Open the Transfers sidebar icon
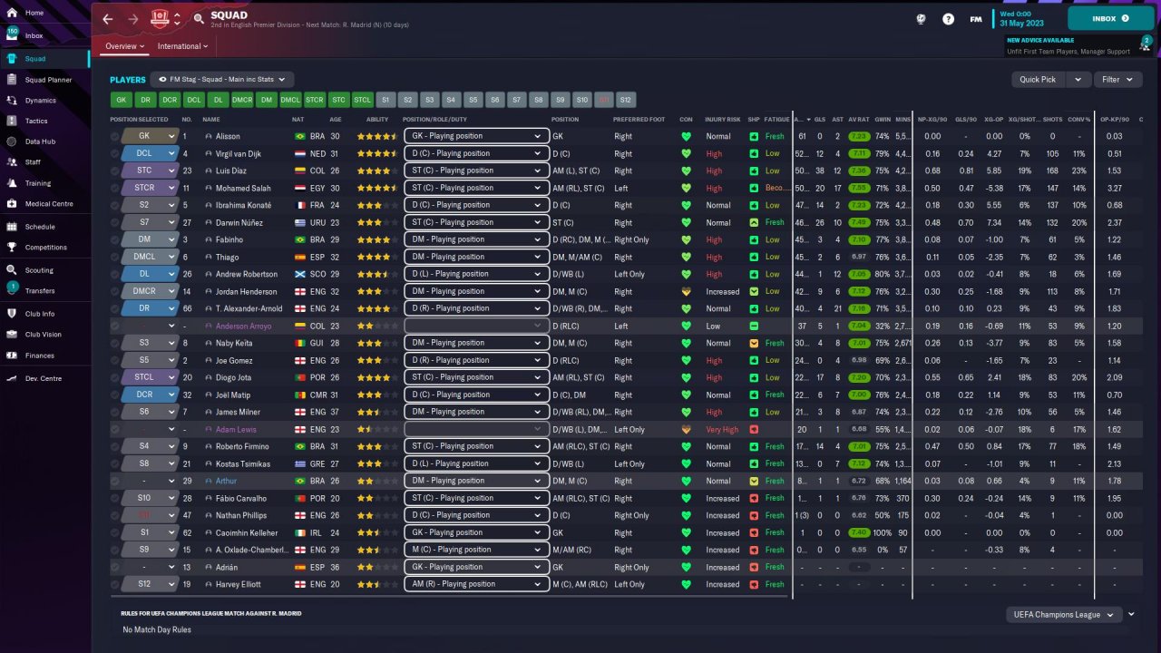The width and height of the screenshot is (1161, 653). pyautogui.click(x=12, y=290)
